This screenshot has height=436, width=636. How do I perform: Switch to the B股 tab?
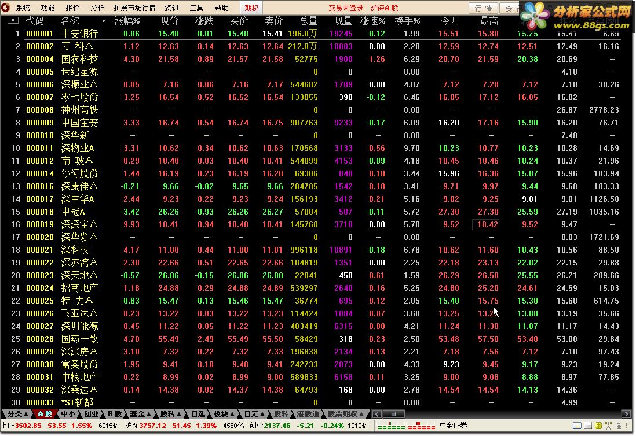(x=114, y=414)
